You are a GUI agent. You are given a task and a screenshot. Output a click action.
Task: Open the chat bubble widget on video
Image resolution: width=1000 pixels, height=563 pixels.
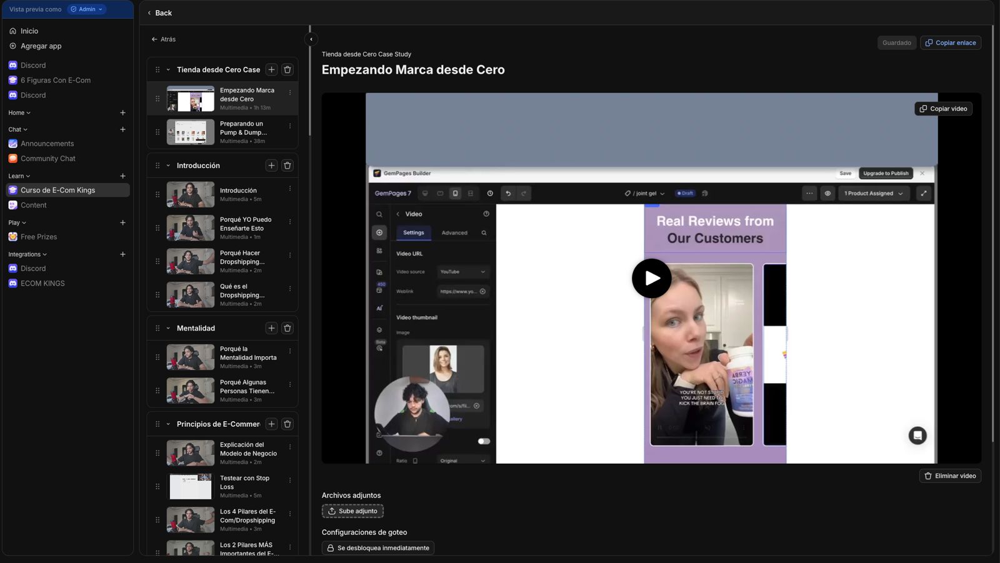click(x=917, y=436)
